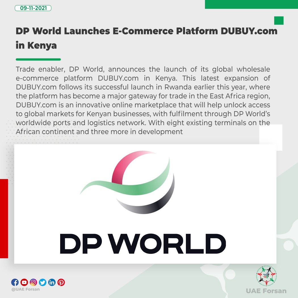Click the DP World Launches headline

(146, 38)
